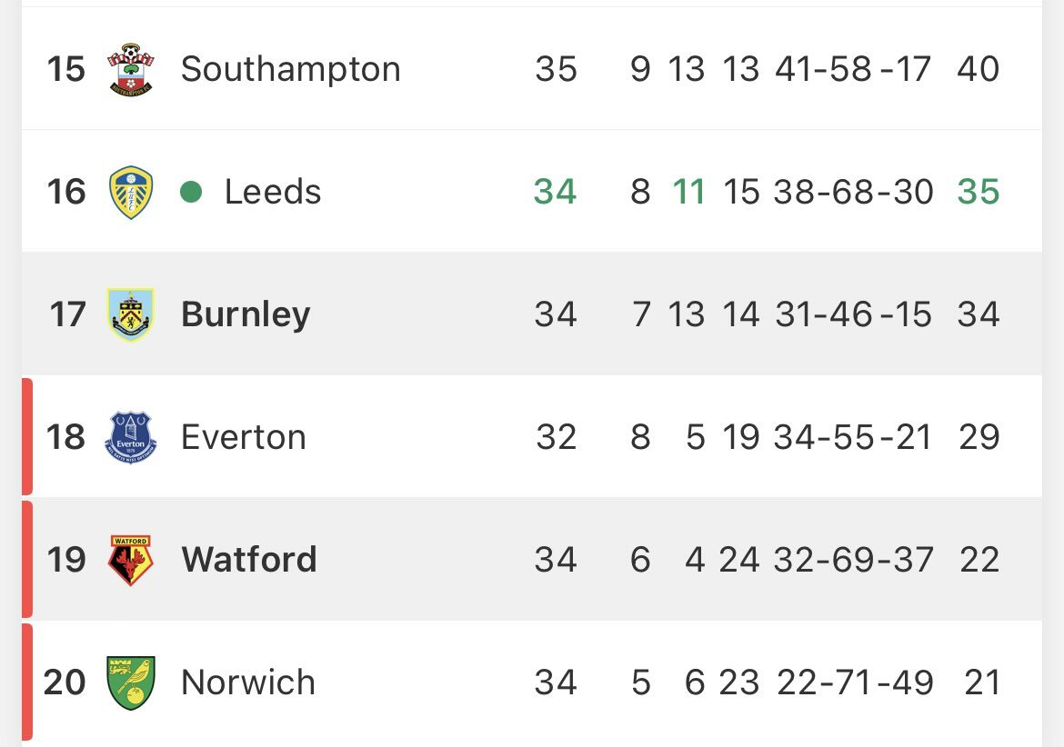Open the Southampton team name
Image resolution: width=1064 pixels, height=747 pixels.
[x=290, y=69]
